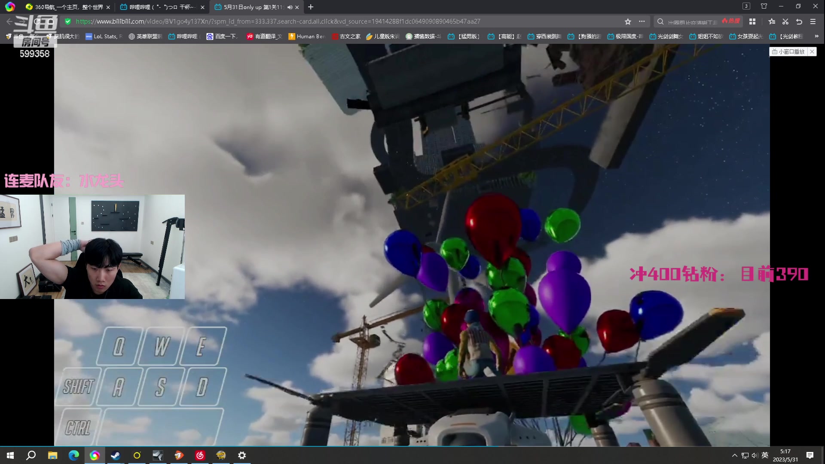The width and height of the screenshot is (825, 464).
Task: Click the 热搜 hot search label
Action: 731,21
